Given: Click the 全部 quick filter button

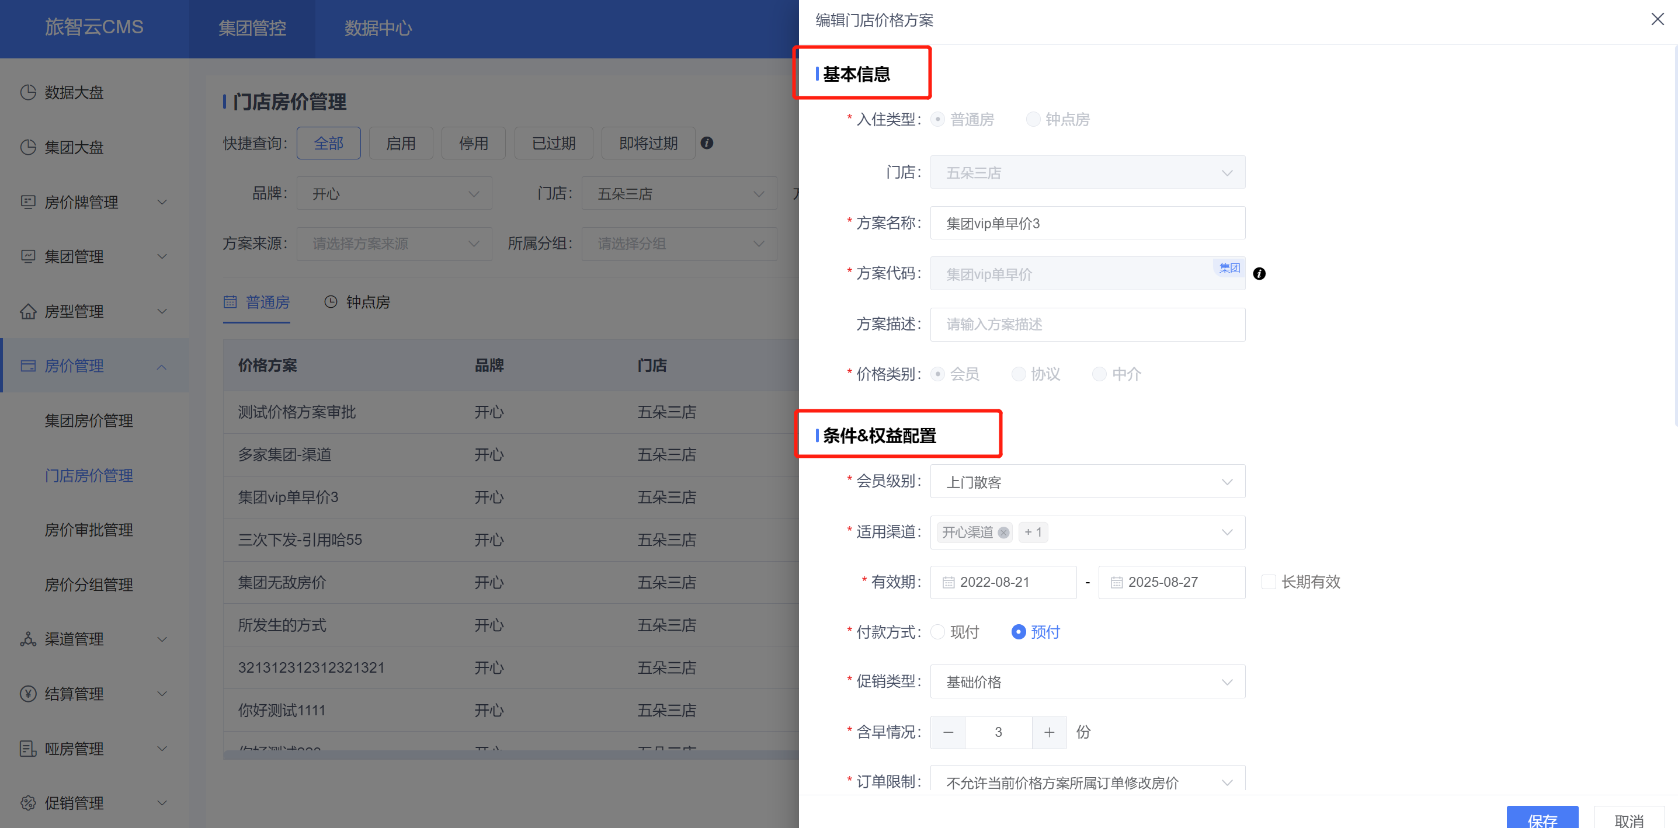Looking at the screenshot, I should pyautogui.click(x=328, y=142).
